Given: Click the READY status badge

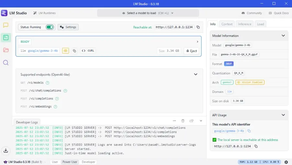Looking at the screenshot, I should pyautogui.click(x=25, y=42).
